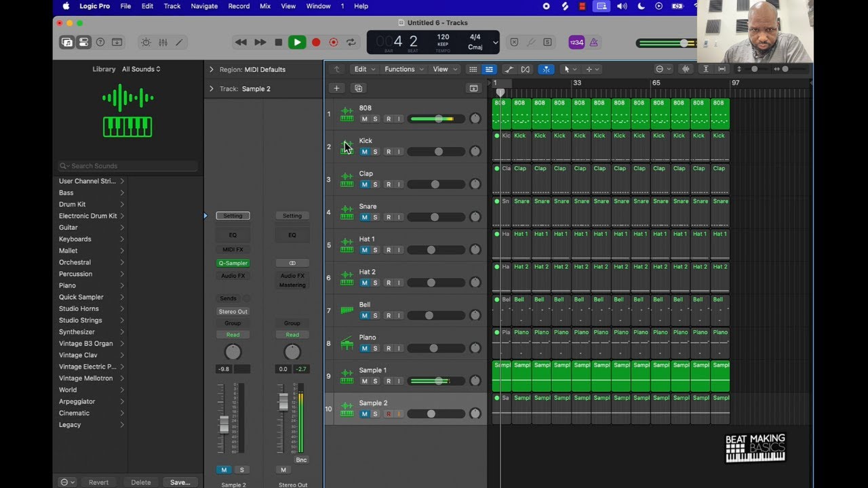
Task: Open Smart Controls dial icon
Action: tap(146, 42)
